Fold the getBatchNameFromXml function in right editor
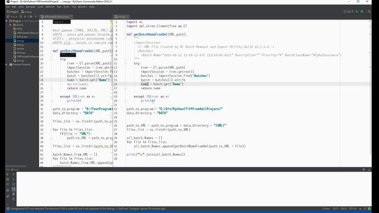 (x=126, y=34)
